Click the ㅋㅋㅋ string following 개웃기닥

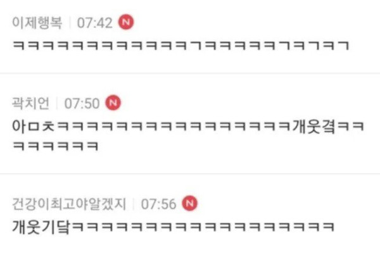203,227
